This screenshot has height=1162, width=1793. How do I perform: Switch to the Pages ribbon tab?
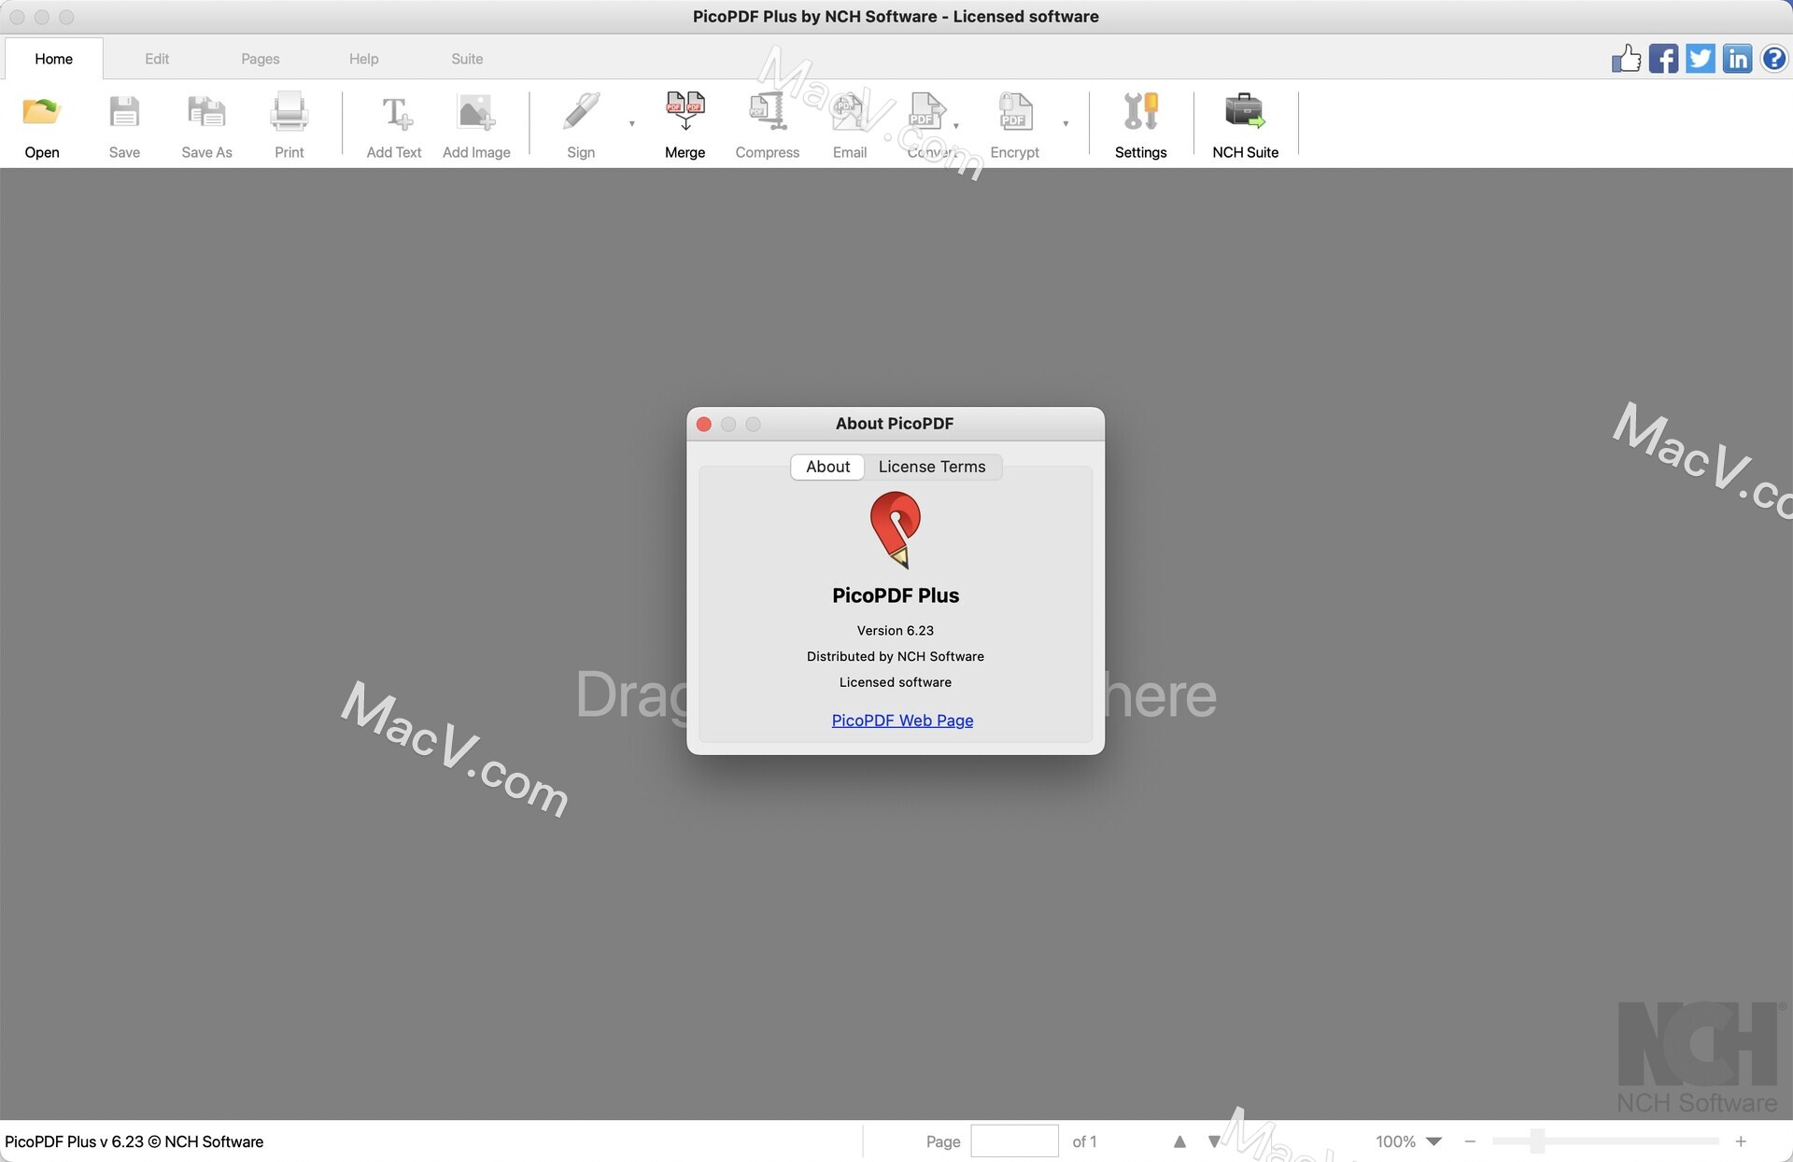click(260, 58)
